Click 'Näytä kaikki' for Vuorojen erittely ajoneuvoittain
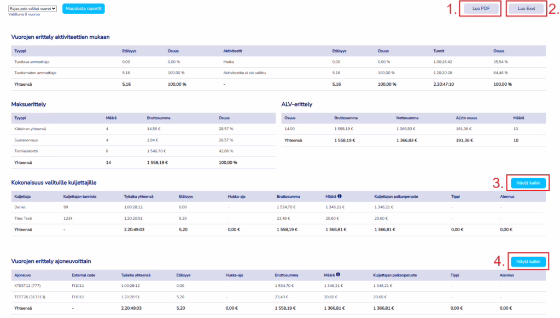Image resolution: width=560 pixels, height=318 pixels. (528, 262)
